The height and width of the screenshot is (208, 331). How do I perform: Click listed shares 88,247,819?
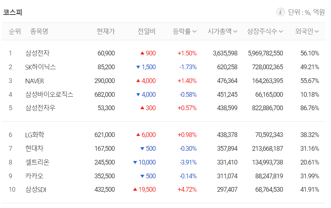[269, 176]
